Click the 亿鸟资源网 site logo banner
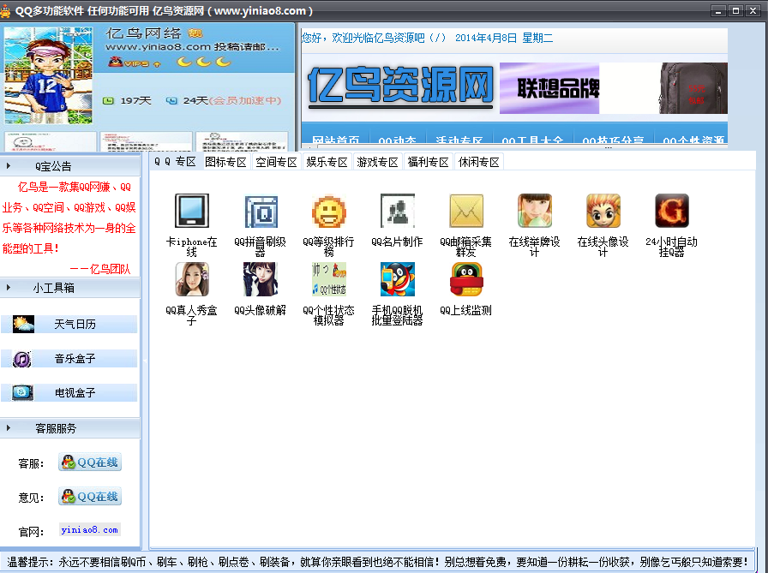The image size is (768, 573). click(400, 87)
